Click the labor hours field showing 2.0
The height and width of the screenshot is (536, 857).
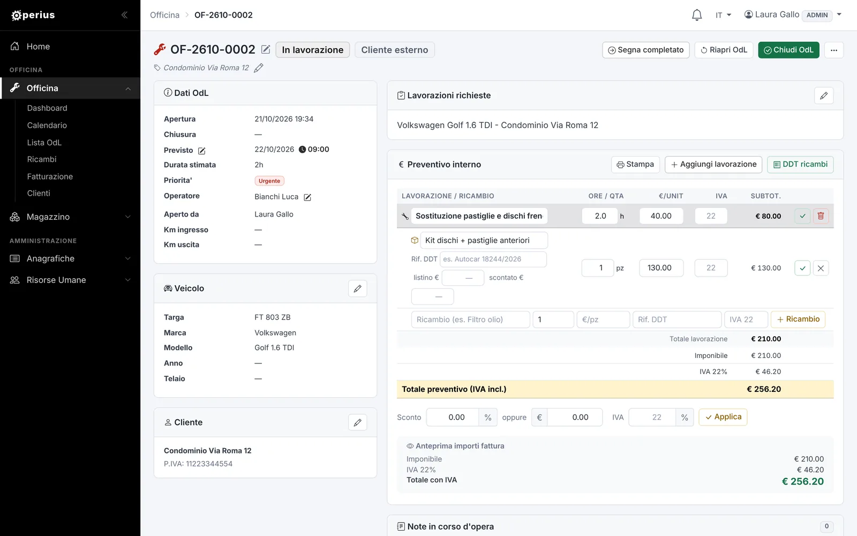click(x=600, y=216)
